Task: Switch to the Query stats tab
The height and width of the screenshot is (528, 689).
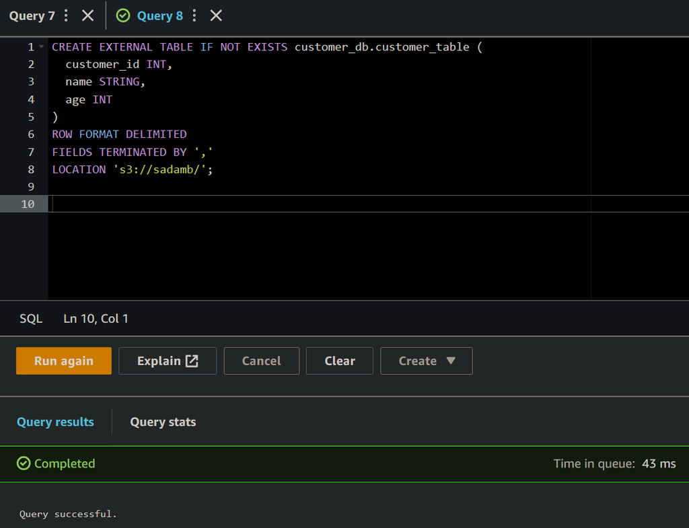Action: [x=163, y=422]
